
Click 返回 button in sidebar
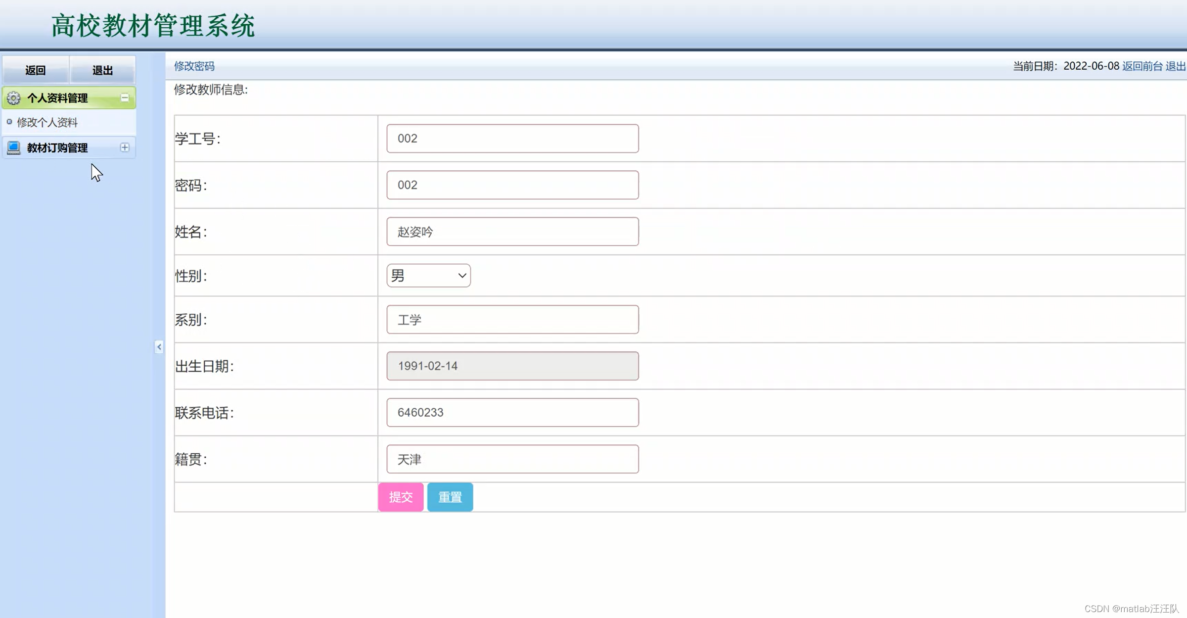tap(36, 70)
